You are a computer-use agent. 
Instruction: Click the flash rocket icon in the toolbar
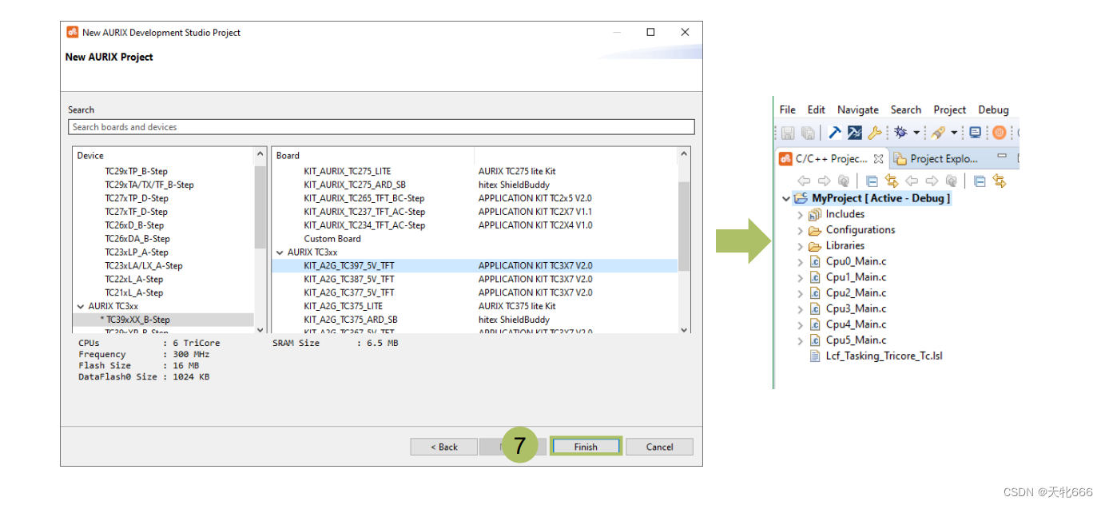click(x=938, y=133)
